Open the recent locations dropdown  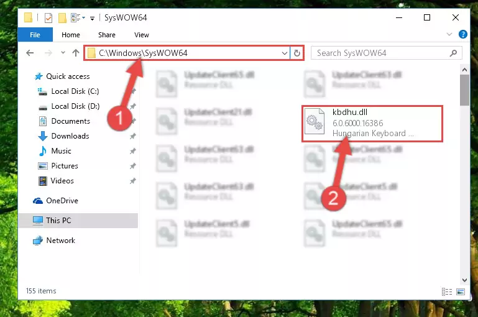[x=63, y=53]
